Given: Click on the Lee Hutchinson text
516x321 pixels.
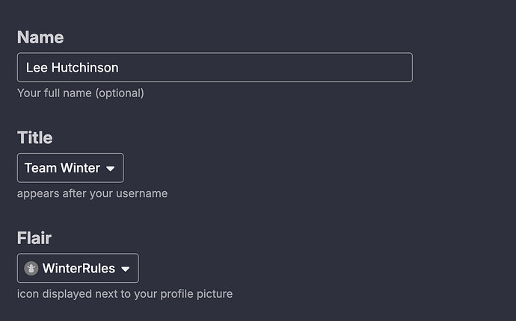Looking at the screenshot, I should [72, 68].
